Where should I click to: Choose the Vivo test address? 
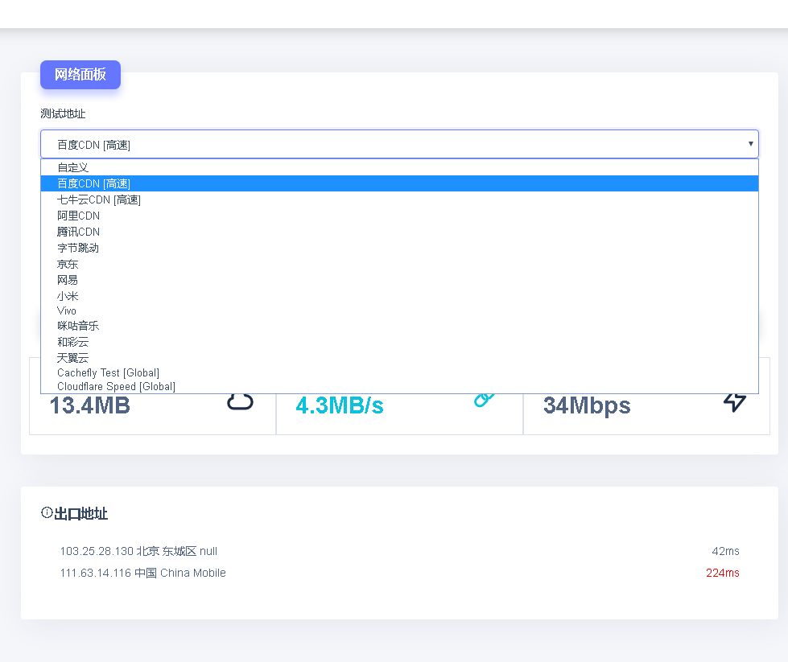point(67,310)
